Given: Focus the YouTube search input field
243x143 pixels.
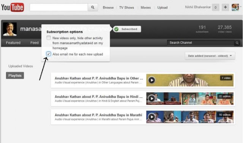Looking at the screenshot, I should (59, 7).
